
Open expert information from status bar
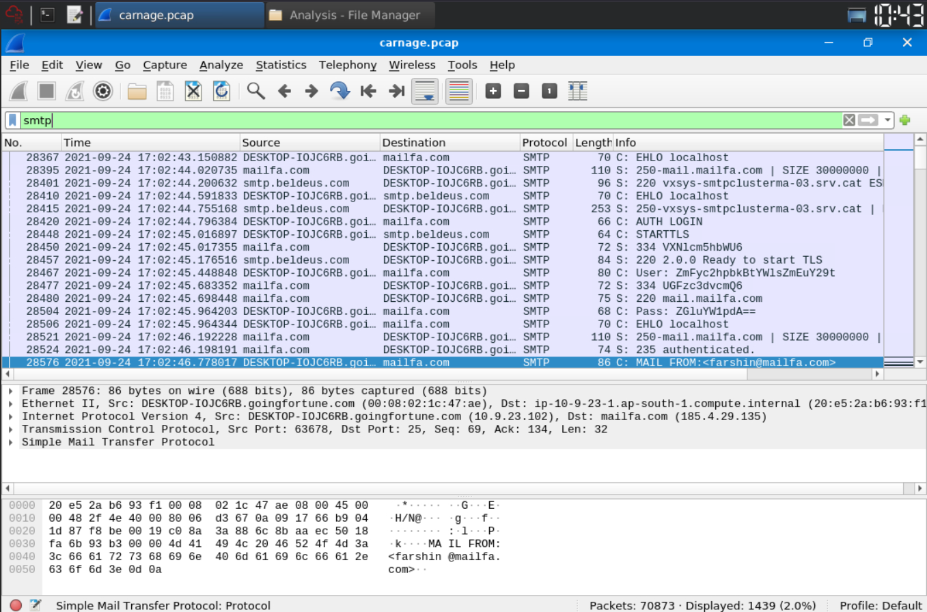15,605
